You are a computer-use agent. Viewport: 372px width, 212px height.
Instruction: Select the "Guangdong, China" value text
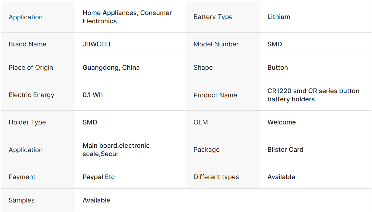click(x=111, y=68)
